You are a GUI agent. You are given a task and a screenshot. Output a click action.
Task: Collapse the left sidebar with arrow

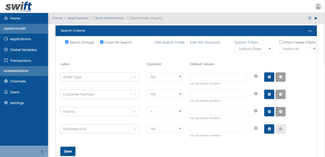[42, 152]
